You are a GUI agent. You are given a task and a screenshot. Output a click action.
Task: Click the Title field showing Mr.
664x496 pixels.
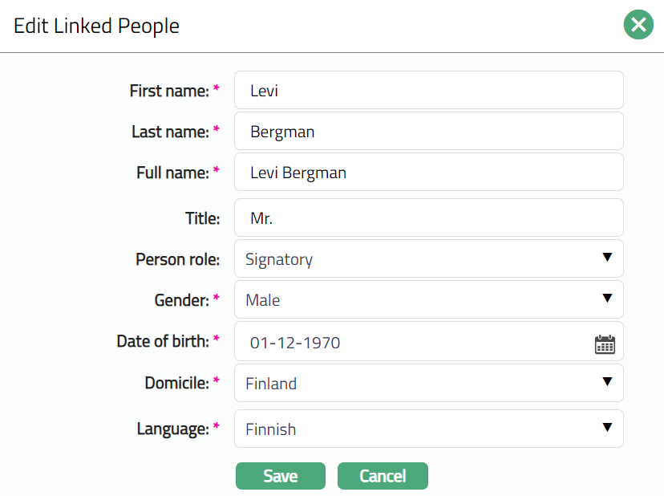pyautogui.click(x=428, y=218)
